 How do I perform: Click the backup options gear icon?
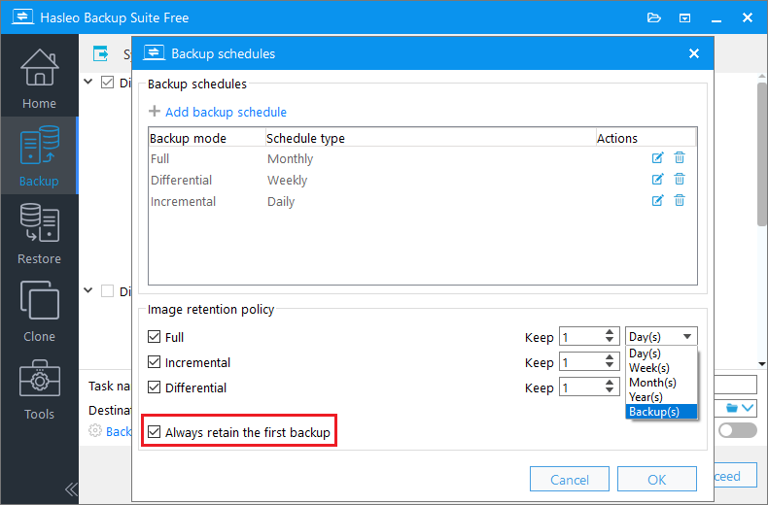click(94, 430)
